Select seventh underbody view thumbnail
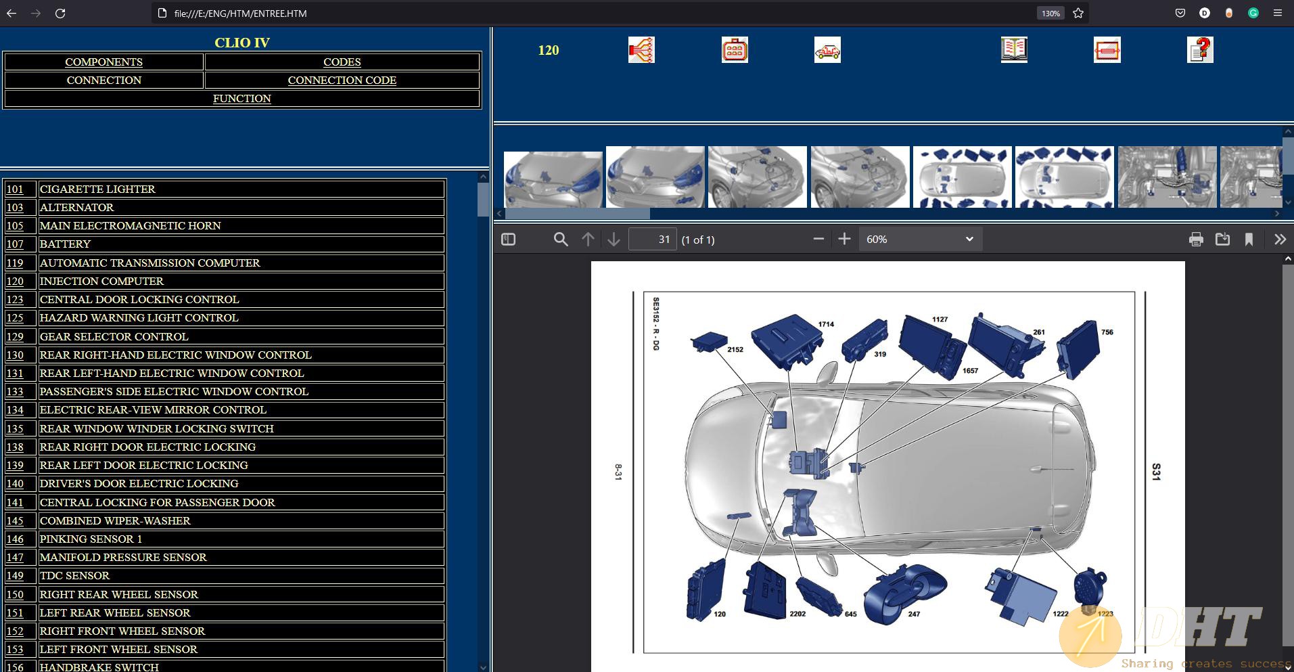The height and width of the screenshot is (672, 1294). pos(1167,177)
